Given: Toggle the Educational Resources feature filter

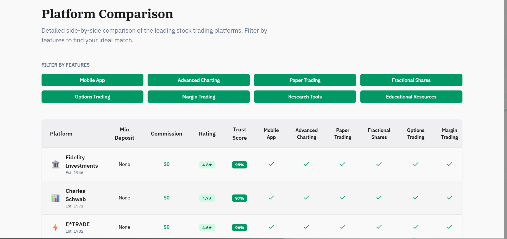Looking at the screenshot, I should click(411, 97).
